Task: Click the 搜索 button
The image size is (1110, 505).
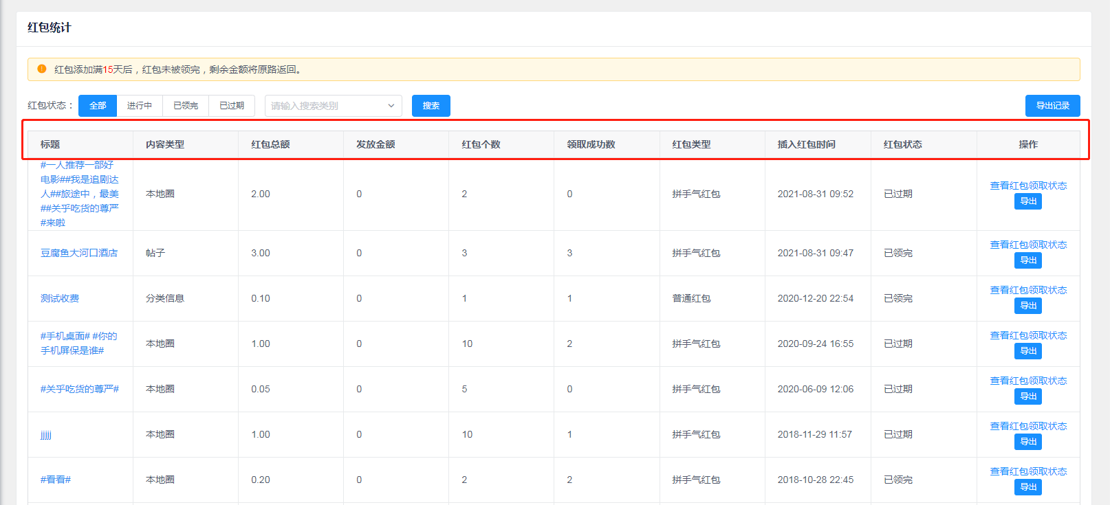Action: [431, 106]
